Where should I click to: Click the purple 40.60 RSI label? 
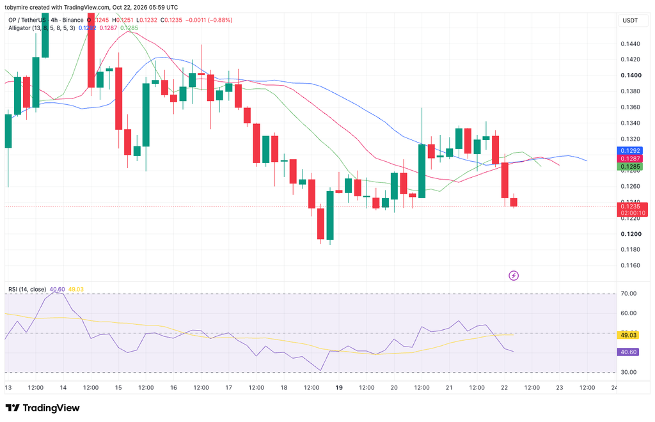pyautogui.click(x=628, y=352)
